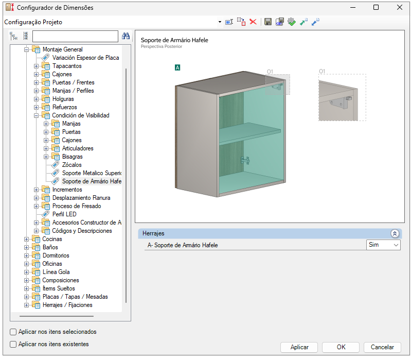The image size is (411, 359).
Task: Click the floppy disk save icon
Action: click(267, 22)
